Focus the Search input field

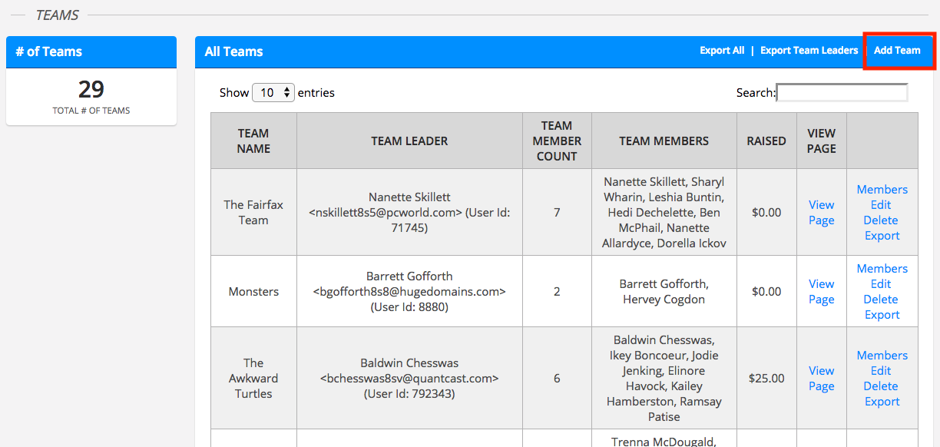[842, 92]
